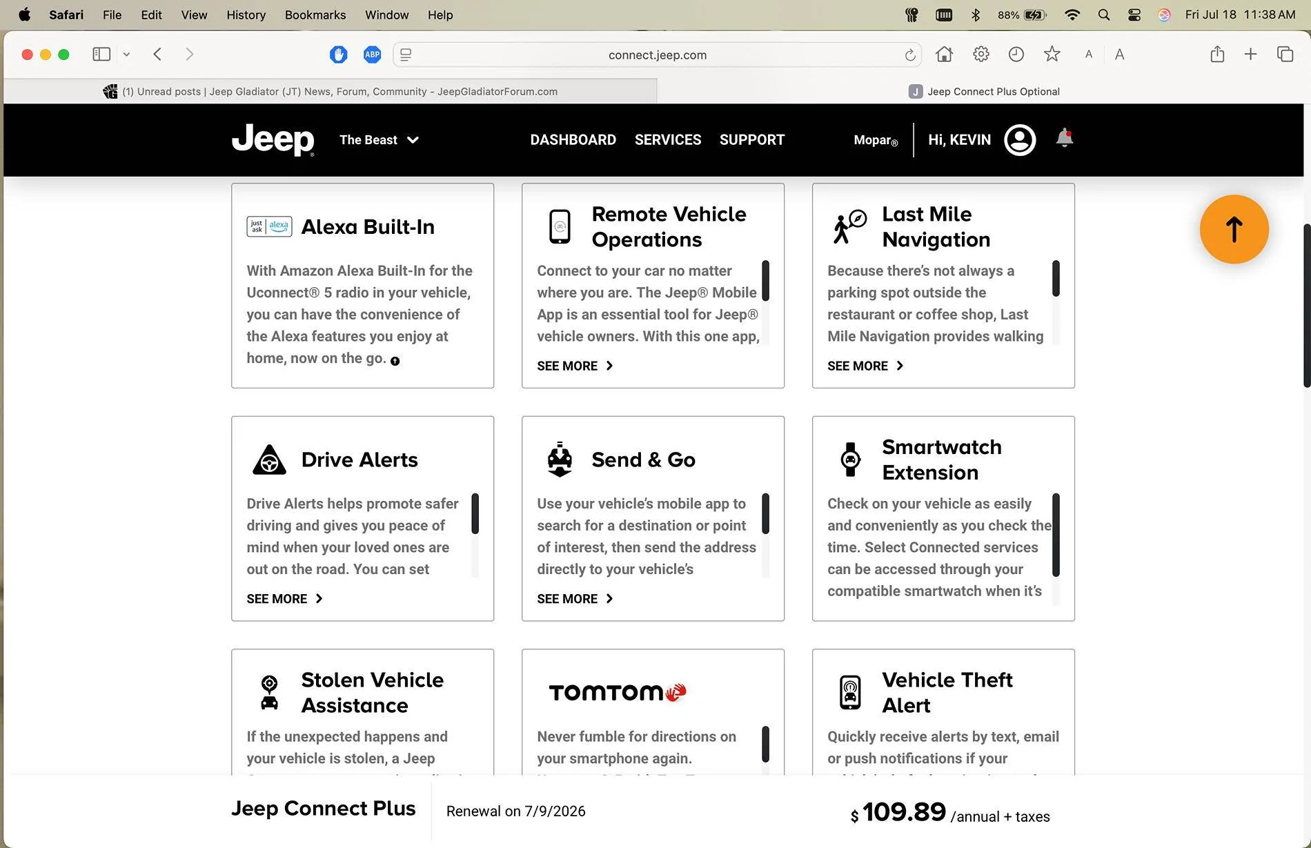Go forward with Safari forward arrow
This screenshot has width=1311, height=848.
189,54
